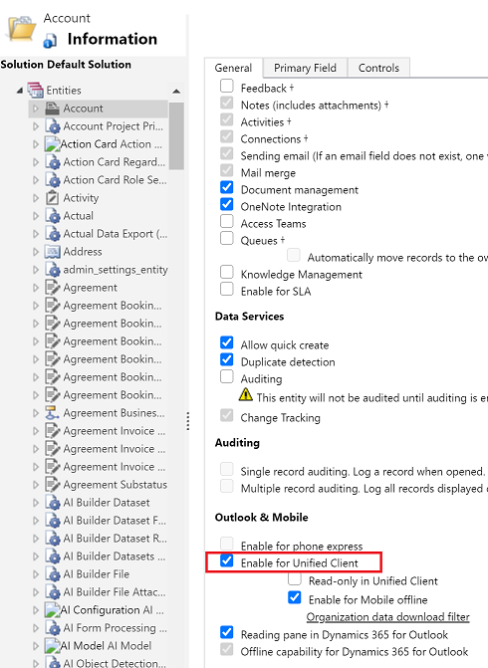Expand the Agreement entity node
The image size is (488, 668).
[36, 288]
